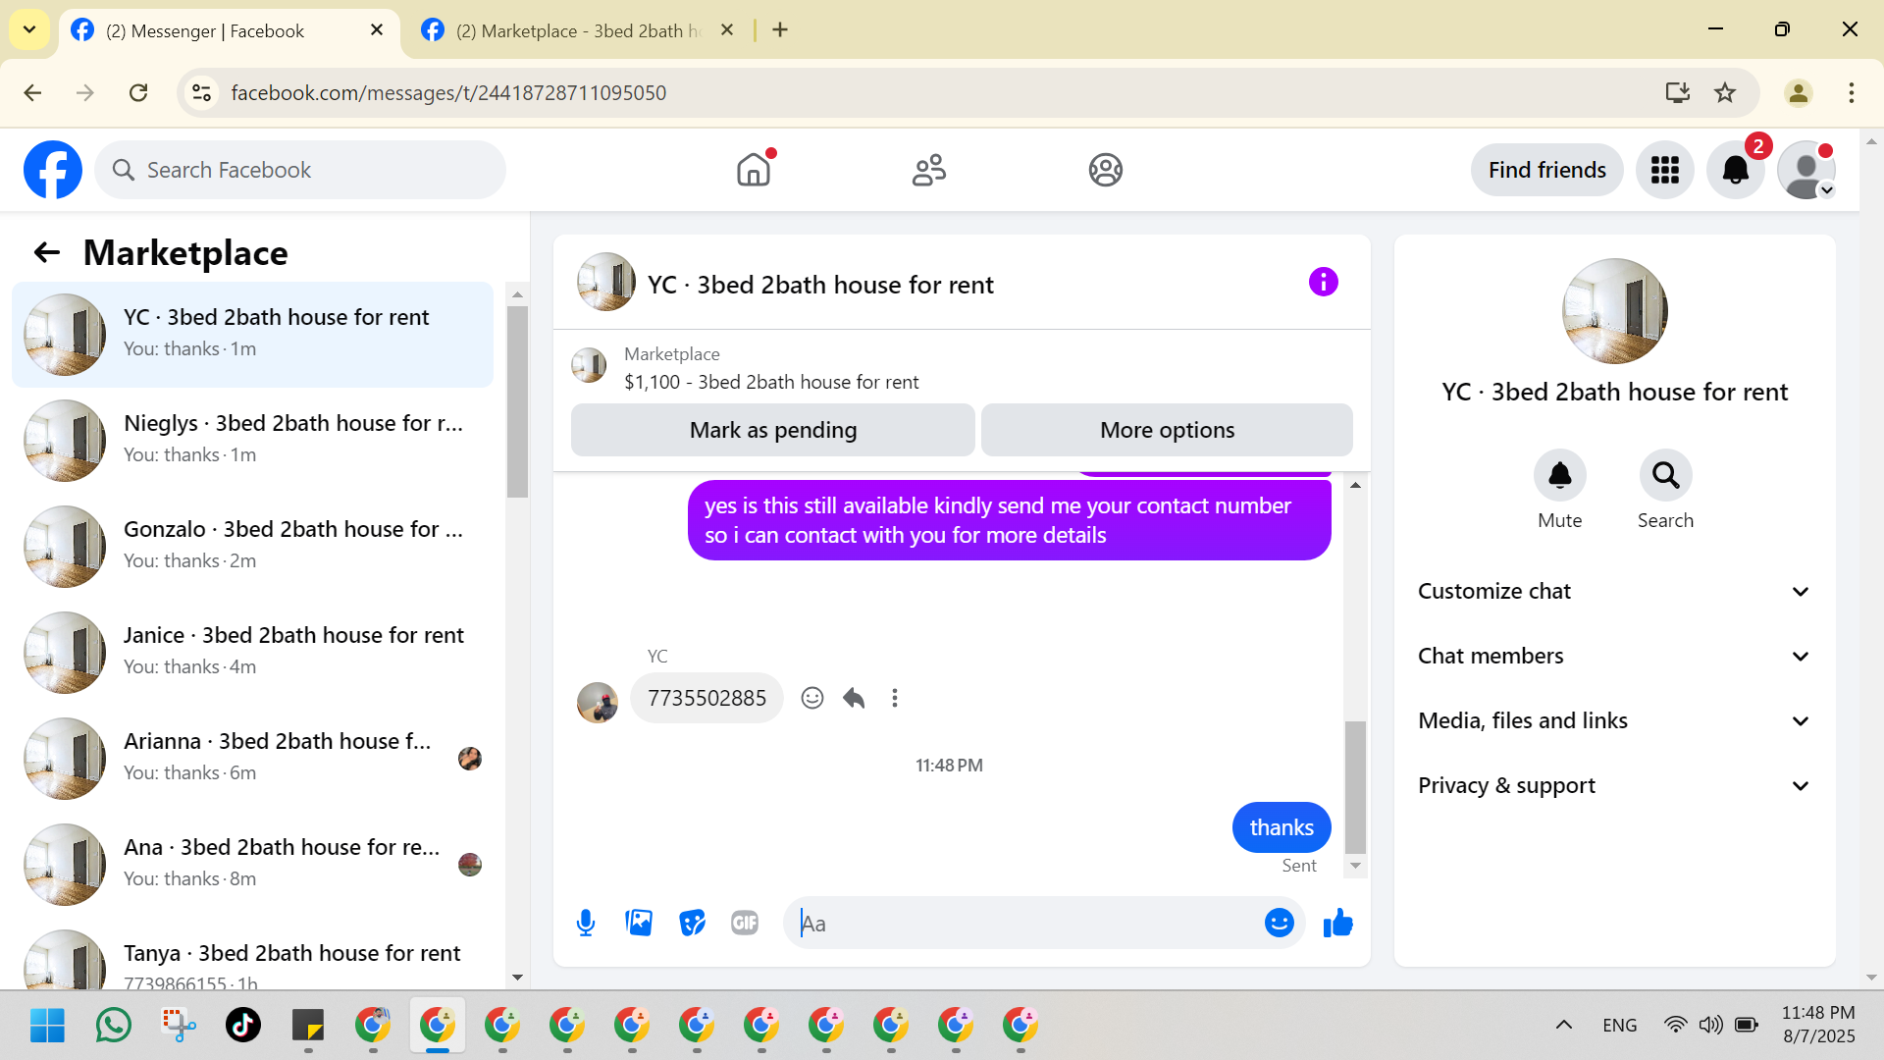This screenshot has height=1060, width=1884.
Task: Open the emoji picker in the message box
Action: [1279, 923]
